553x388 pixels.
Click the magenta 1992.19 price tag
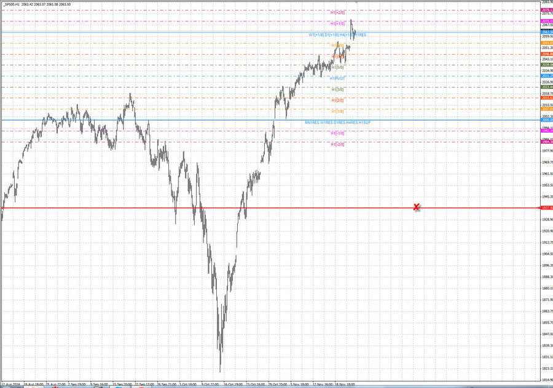point(547,131)
